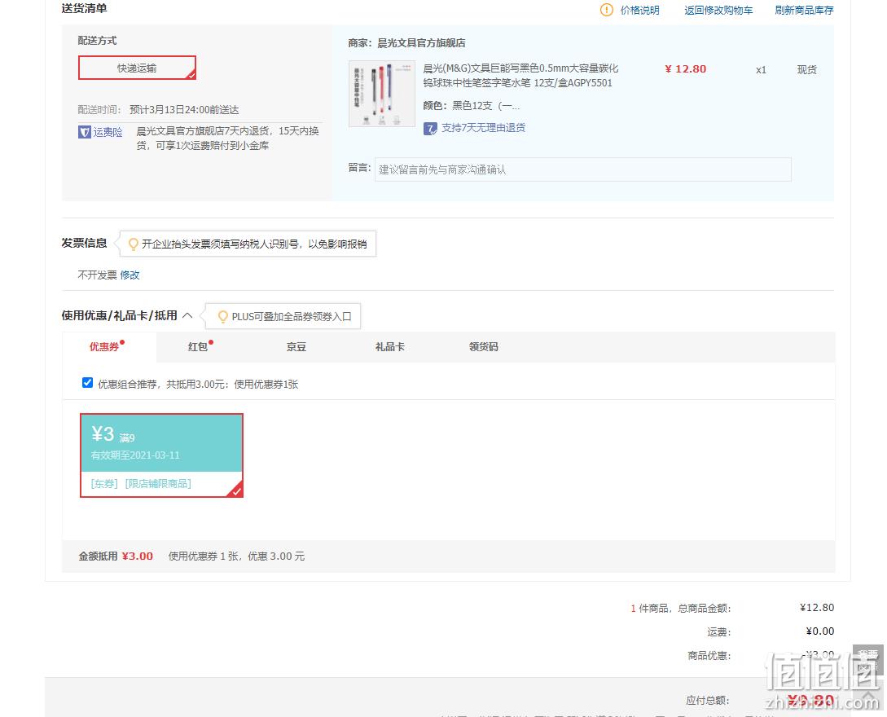The image size is (887, 717).
Task: Click 支持7天无理由退货 link
Action: point(483,128)
